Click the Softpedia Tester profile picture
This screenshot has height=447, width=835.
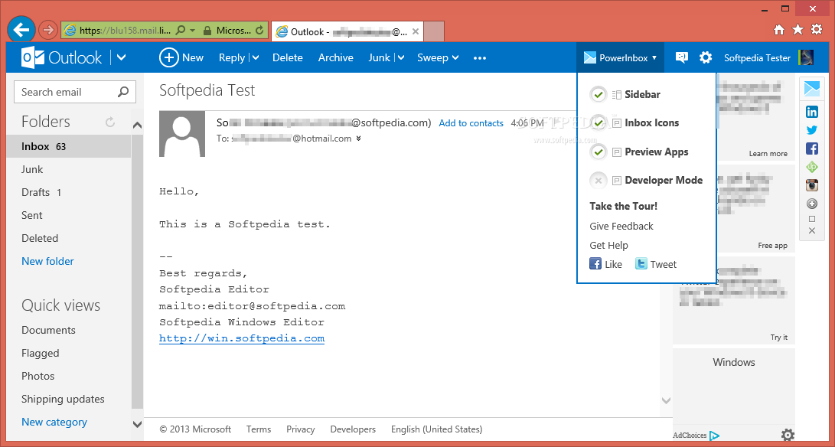point(806,57)
